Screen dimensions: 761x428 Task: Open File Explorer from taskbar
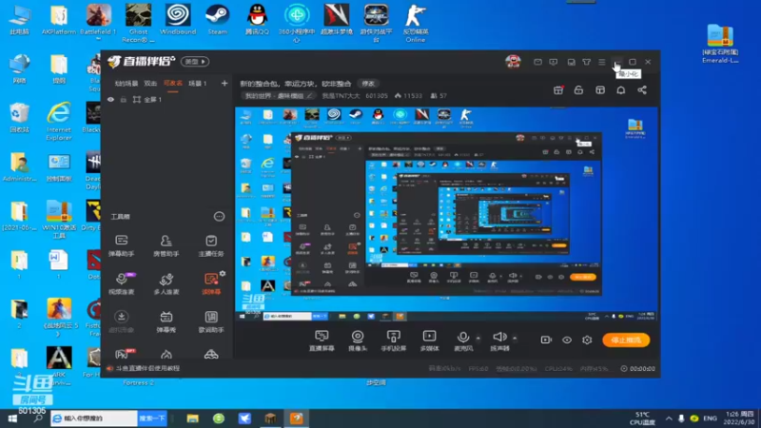(193, 418)
